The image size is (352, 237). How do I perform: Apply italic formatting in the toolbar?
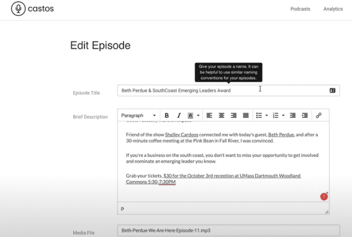(179, 115)
